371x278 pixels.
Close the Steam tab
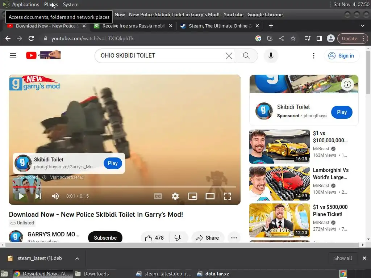pyautogui.click(x=257, y=26)
